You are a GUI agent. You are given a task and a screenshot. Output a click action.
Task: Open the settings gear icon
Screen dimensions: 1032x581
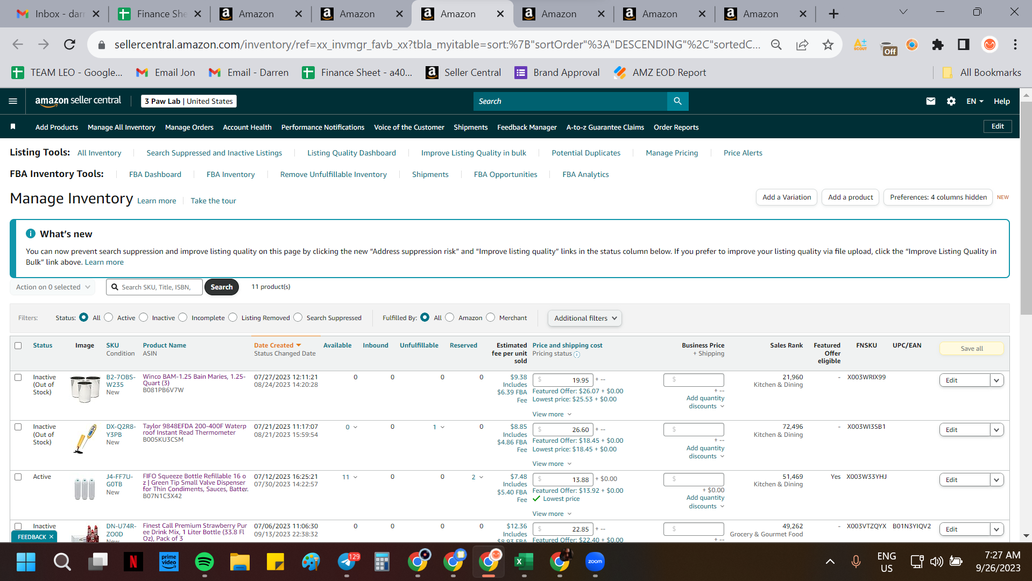[x=951, y=101]
